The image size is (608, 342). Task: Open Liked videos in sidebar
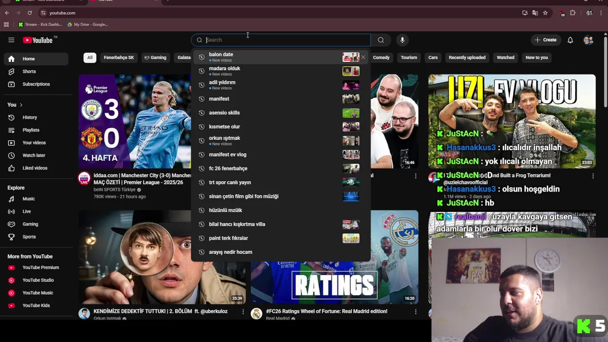(x=36, y=168)
